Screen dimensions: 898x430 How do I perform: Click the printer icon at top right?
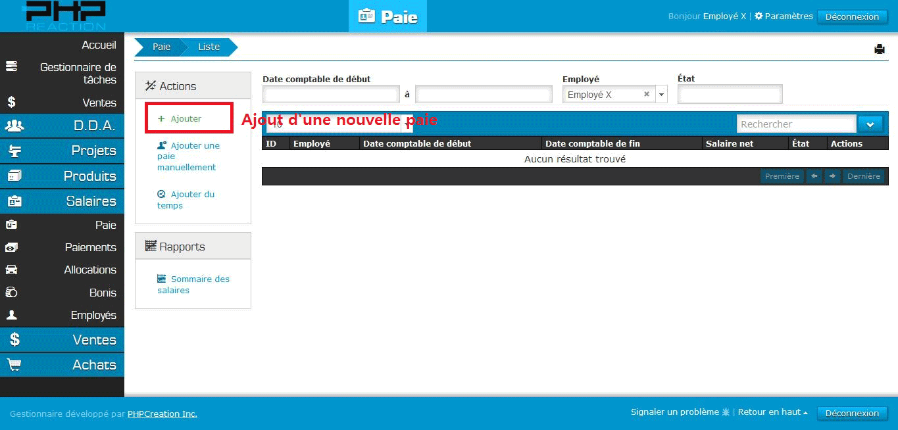[x=879, y=49]
